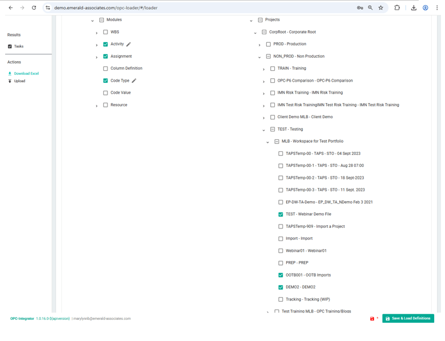Expand the Resource module chevron
This screenshot has width=445, height=341.
click(97, 106)
